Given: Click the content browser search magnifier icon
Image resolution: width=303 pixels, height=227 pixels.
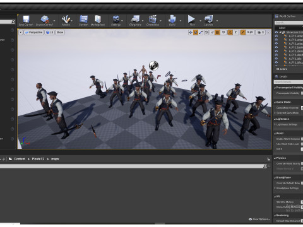Looking at the screenshot, I should [265, 166].
